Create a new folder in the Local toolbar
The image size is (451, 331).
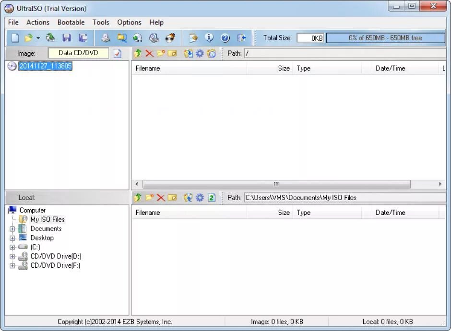pyautogui.click(x=149, y=198)
